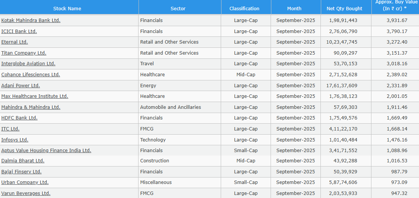
Task: Click the ICICI Bank Ltd. link
Action: pyautogui.click(x=19, y=31)
